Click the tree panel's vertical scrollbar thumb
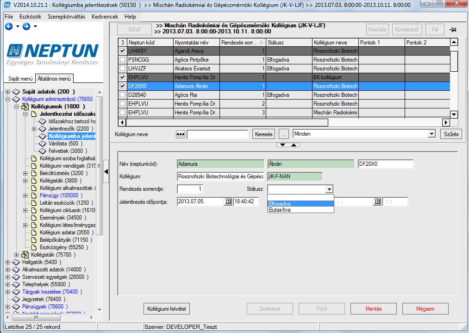This screenshot has height=333, width=469. pyautogui.click(x=100, y=165)
